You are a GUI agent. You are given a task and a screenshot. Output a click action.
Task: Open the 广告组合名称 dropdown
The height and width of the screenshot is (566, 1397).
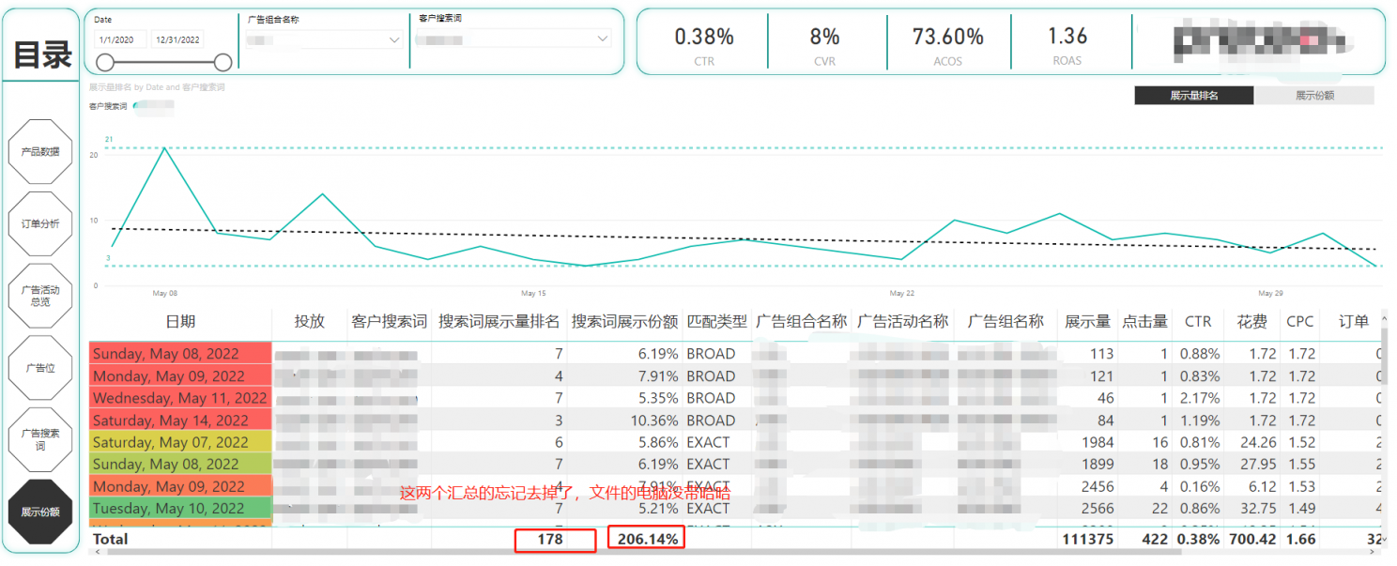point(324,38)
